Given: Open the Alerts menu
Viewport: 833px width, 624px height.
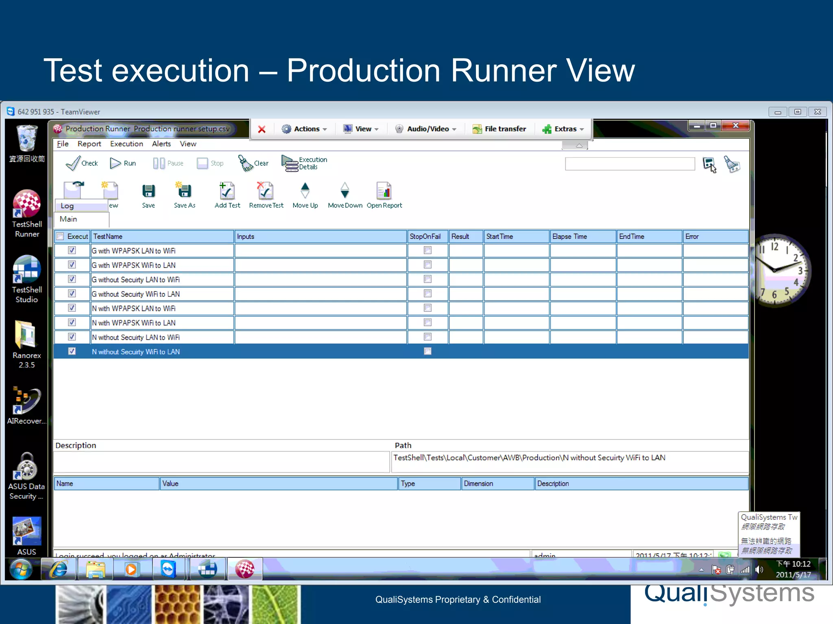Looking at the screenshot, I should pyautogui.click(x=161, y=144).
